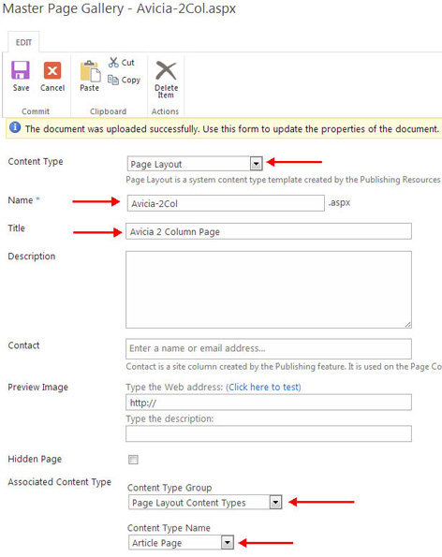Click the 'Cancel' label in the ribbon
This screenshot has height=557, width=442.
coord(52,88)
